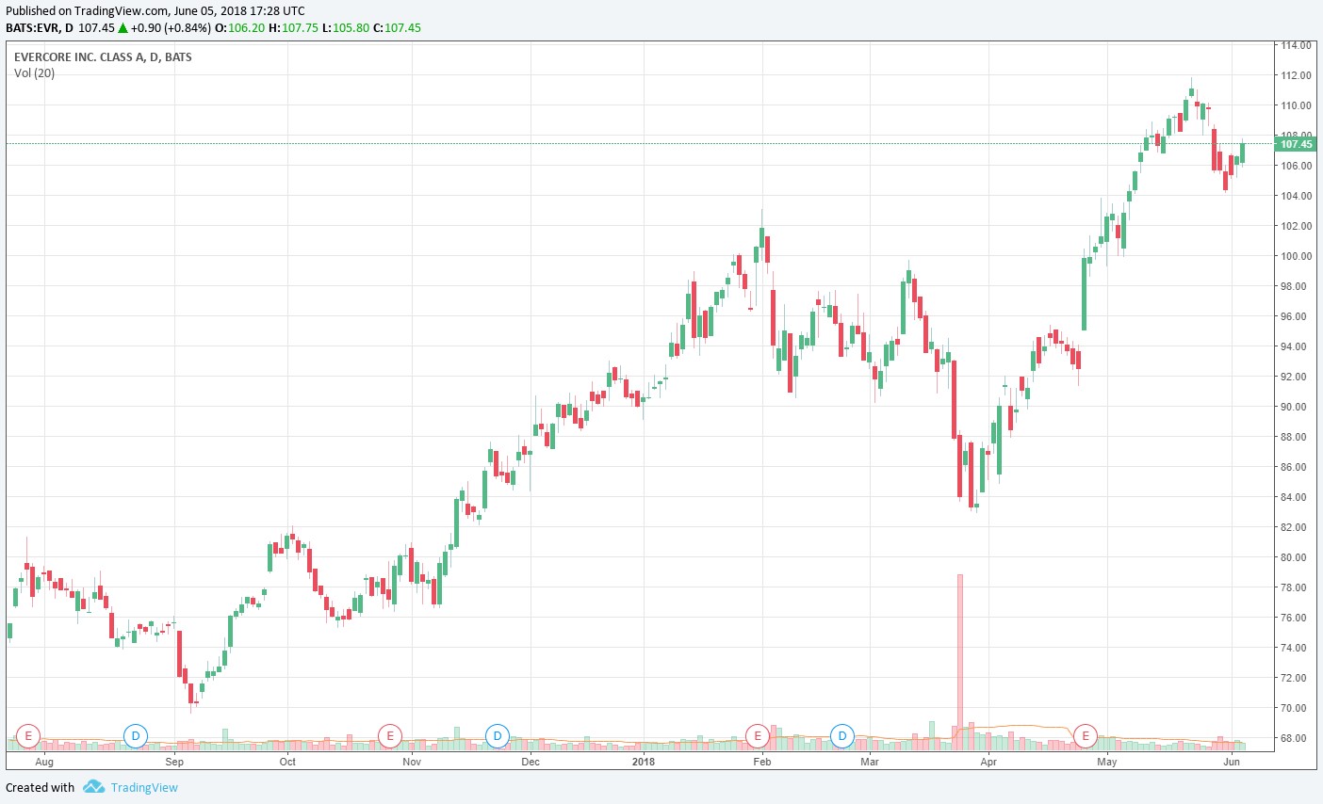Screen dimensions: 1323x804
Task: Click the 110.00 price axis label
Action: [1296, 105]
